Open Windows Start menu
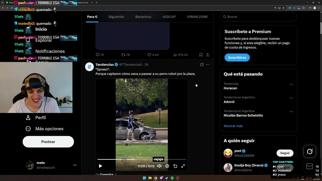 coord(144,178)
